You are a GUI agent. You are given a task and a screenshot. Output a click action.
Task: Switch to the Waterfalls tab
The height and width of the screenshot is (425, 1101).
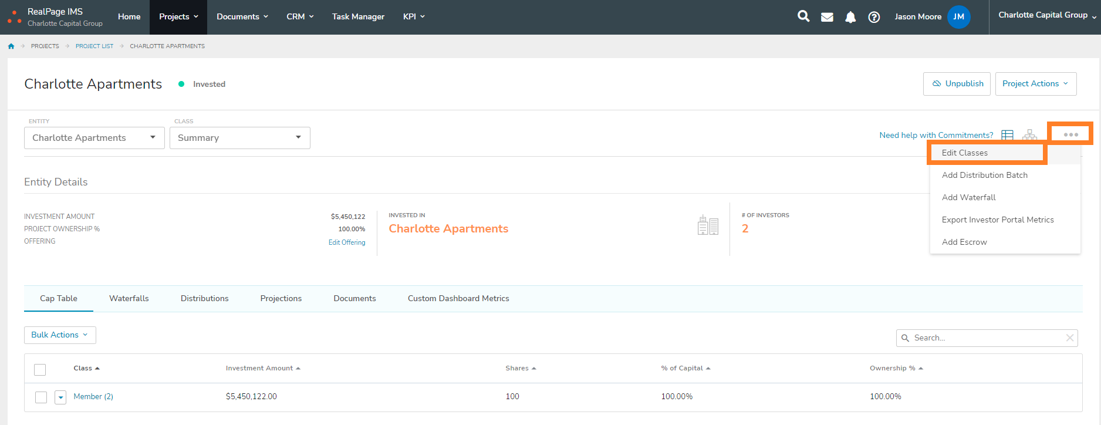coord(129,299)
